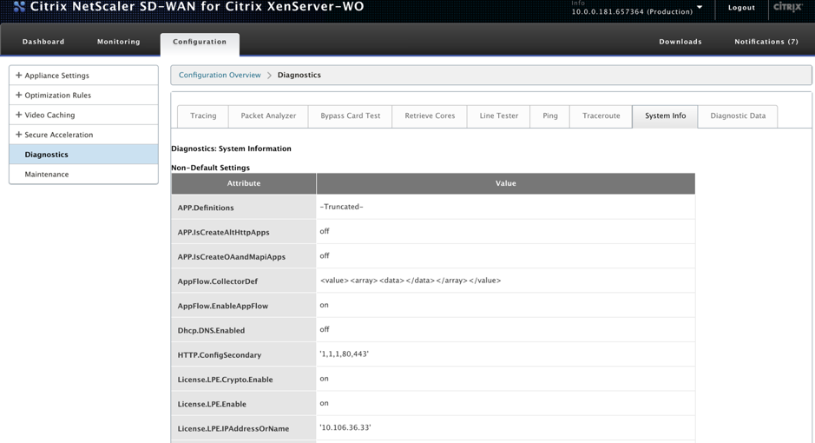Viewport: 815px width, 443px height.
Task: Switch to the Retrieve Cores tab
Action: 430,116
